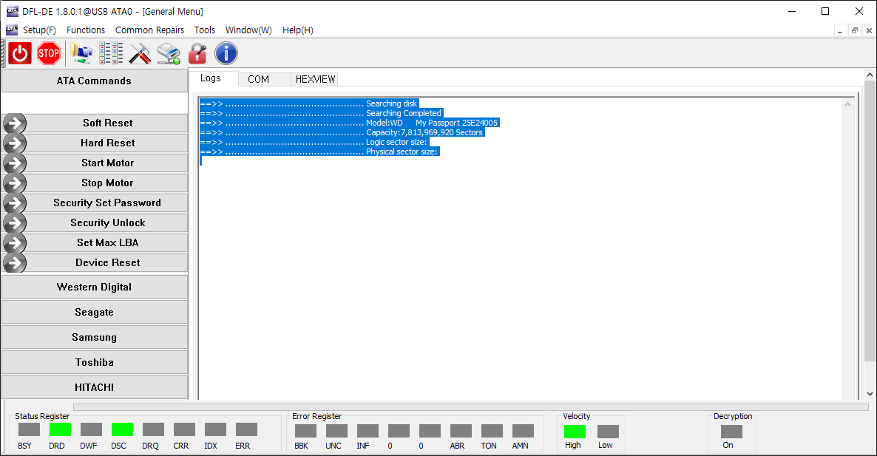This screenshot has height=456, width=877.
Task: Open the Setup(F) menu
Action: (x=39, y=30)
